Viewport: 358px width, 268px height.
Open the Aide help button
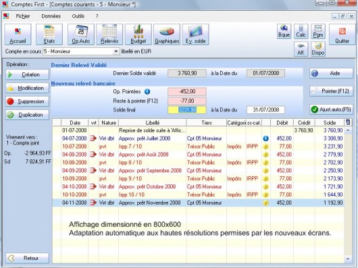click(x=331, y=73)
